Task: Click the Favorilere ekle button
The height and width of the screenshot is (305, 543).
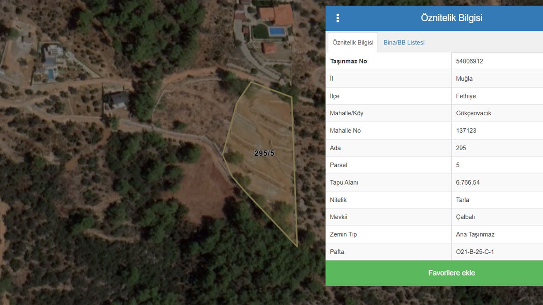Action: click(451, 273)
